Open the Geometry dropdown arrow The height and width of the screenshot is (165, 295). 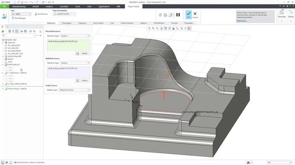tap(282, 21)
